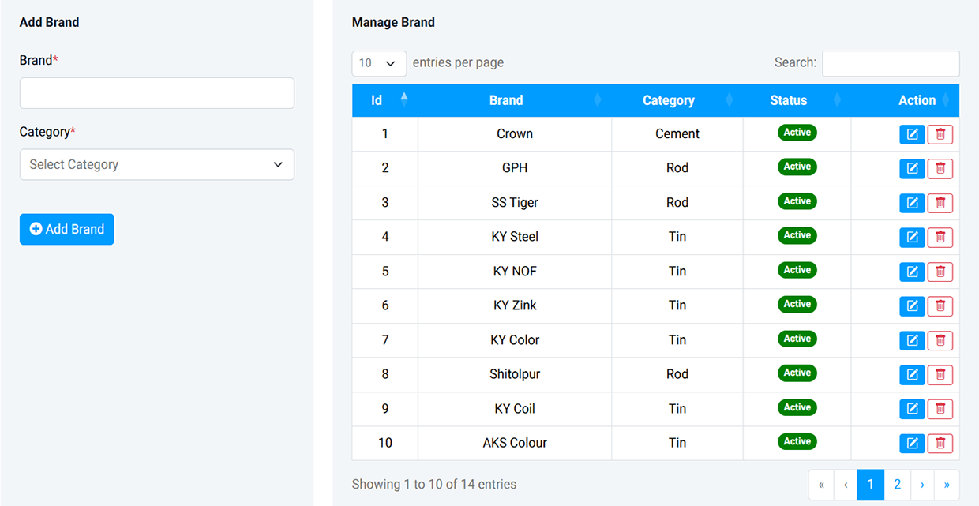Edit the SS Tiger brand

pos(912,203)
